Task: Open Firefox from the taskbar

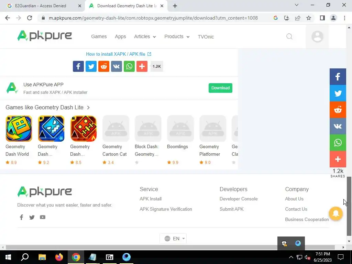Action: click(59, 257)
